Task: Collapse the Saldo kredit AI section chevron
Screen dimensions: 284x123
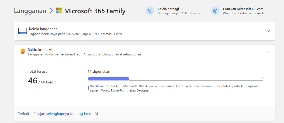Action: point(268,51)
